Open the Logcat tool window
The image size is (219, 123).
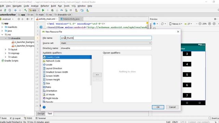click(15, 118)
